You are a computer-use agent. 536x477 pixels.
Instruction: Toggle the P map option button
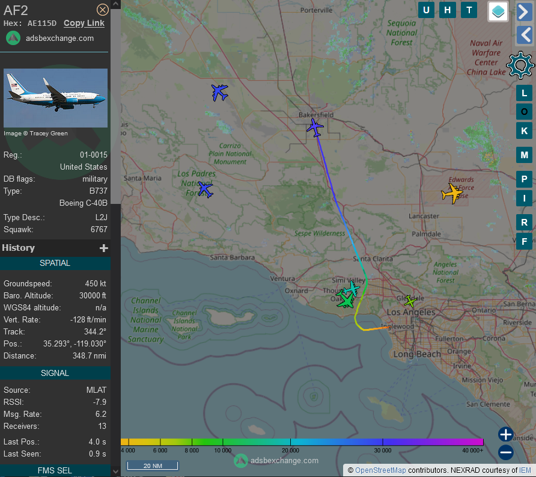[x=524, y=179]
